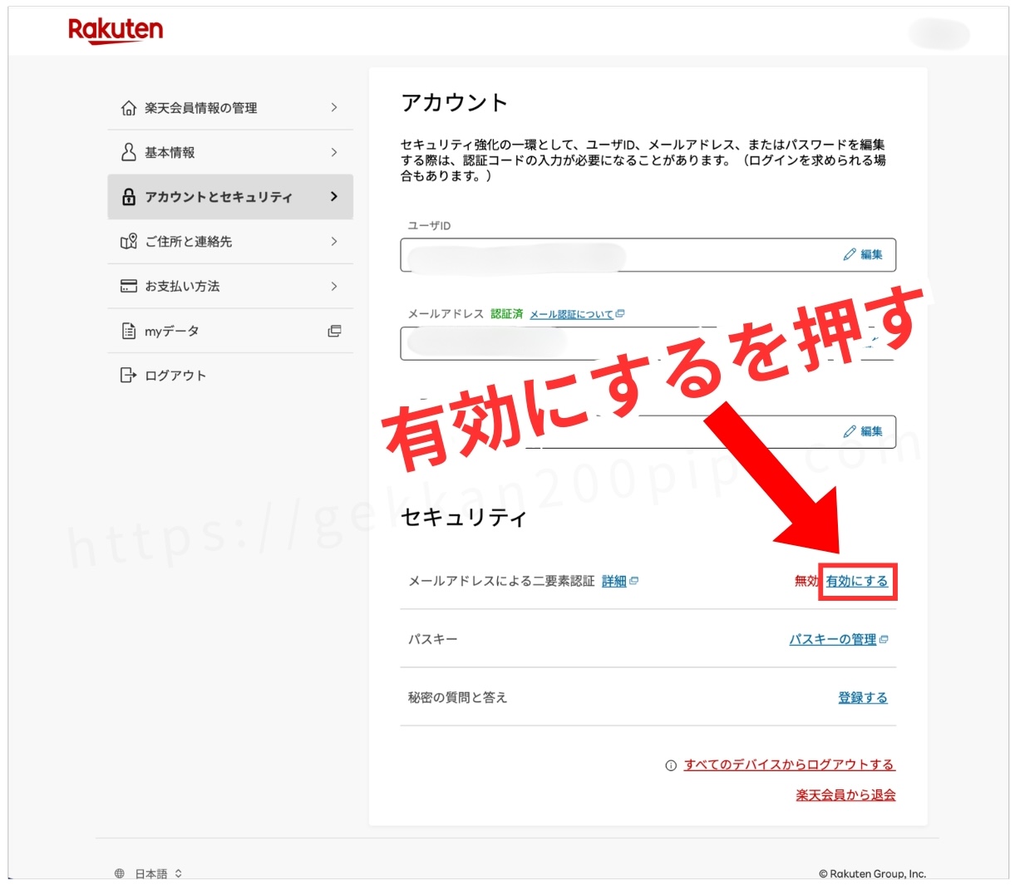Click 楽天会員から退会 link

(x=845, y=795)
